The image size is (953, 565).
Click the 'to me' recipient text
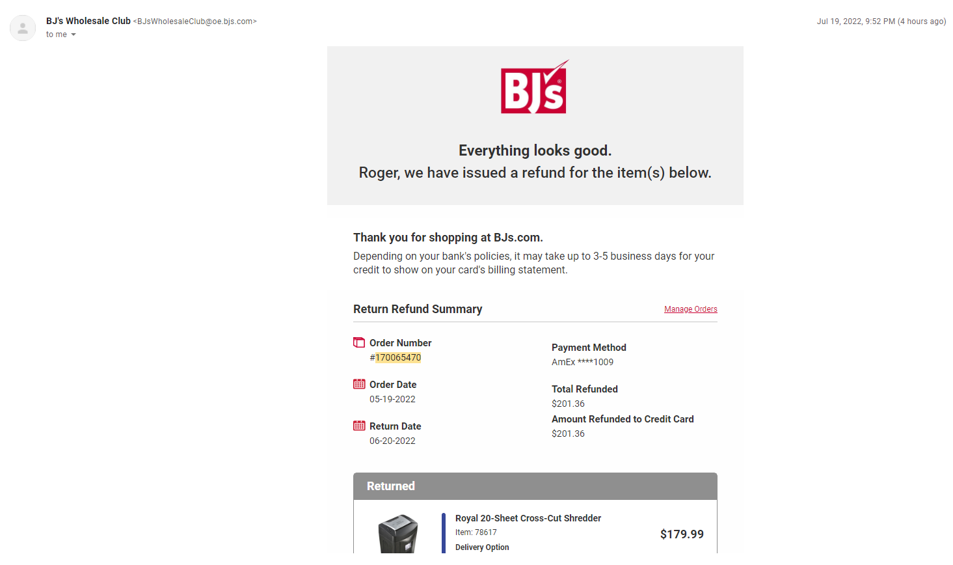(57, 34)
